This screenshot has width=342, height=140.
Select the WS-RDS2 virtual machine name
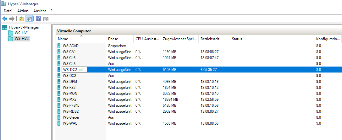(x=70, y=111)
